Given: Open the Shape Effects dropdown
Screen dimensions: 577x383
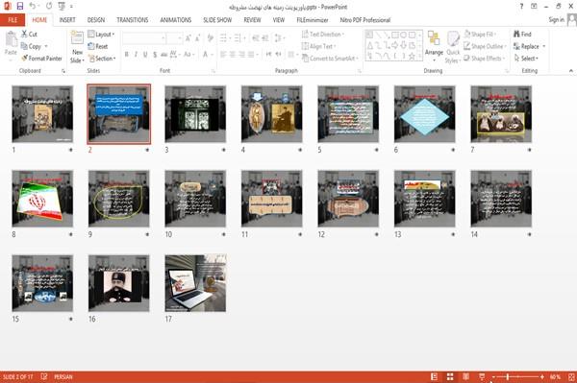Looking at the screenshot, I should 485,59.
